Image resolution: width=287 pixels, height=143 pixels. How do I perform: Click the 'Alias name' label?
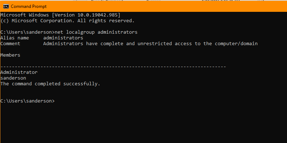[x=15, y=38]
